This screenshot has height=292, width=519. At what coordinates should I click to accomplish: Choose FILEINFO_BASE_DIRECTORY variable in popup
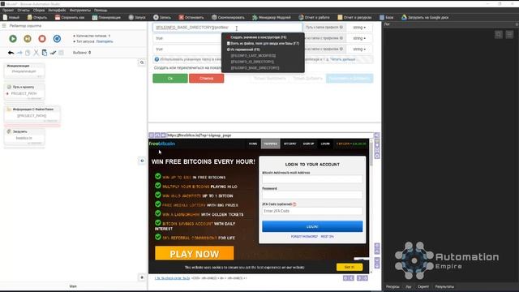[255, 68]
